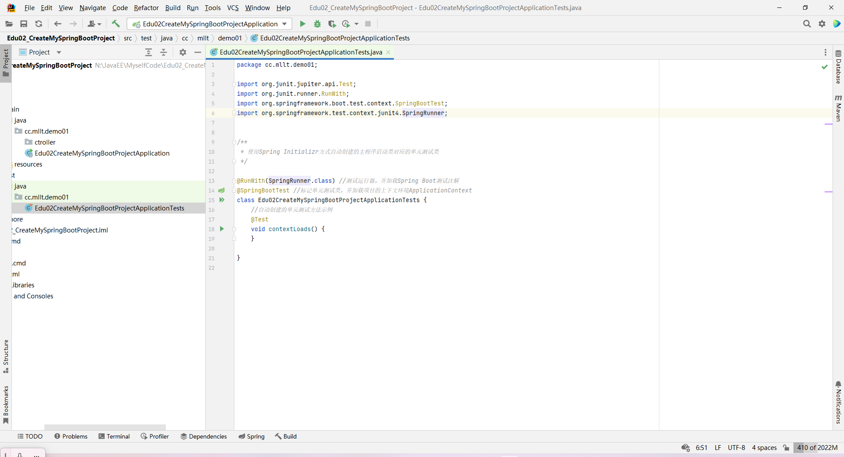Open Search Everywhere magnifier icon
The image size is (844, 457).
coord(807,24)
